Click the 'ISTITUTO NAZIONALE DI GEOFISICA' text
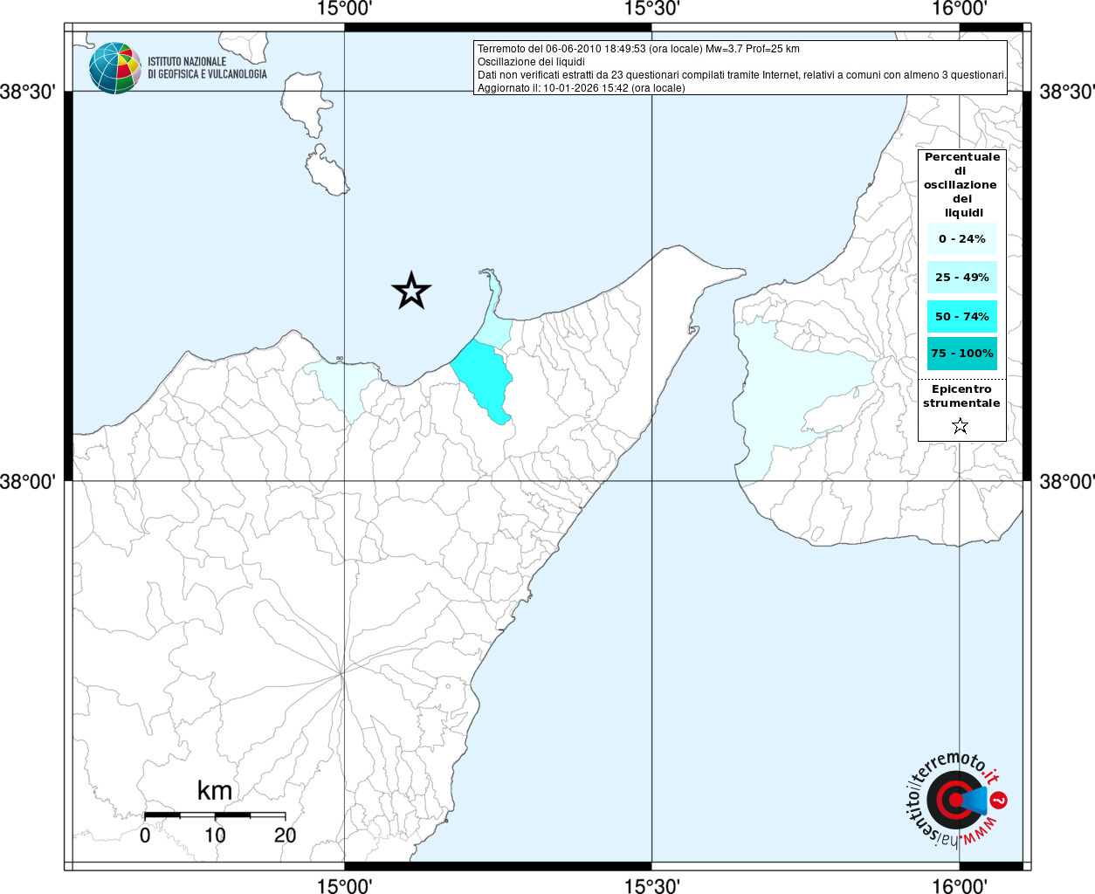The image size is (1095, 894). pyautogui.click(x=207, y=68)
